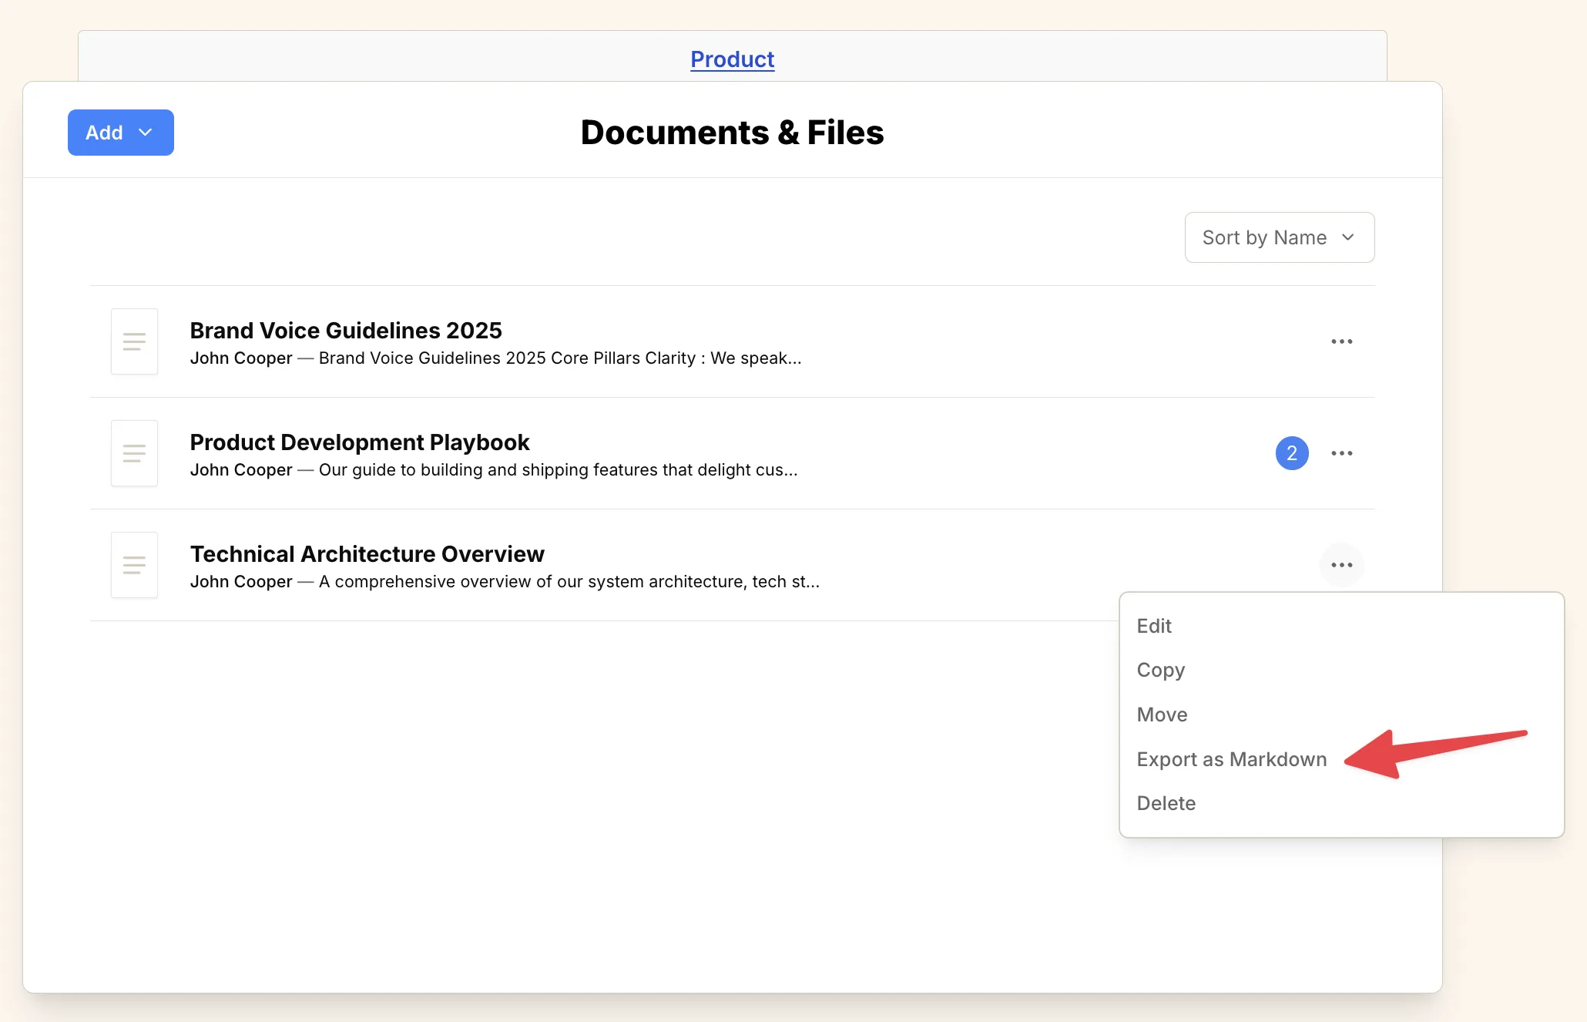Open the options menu for Brand Voice Guidelines 2025
The height and width of the screenshot is (1022, 1587).
(1342, 341)
